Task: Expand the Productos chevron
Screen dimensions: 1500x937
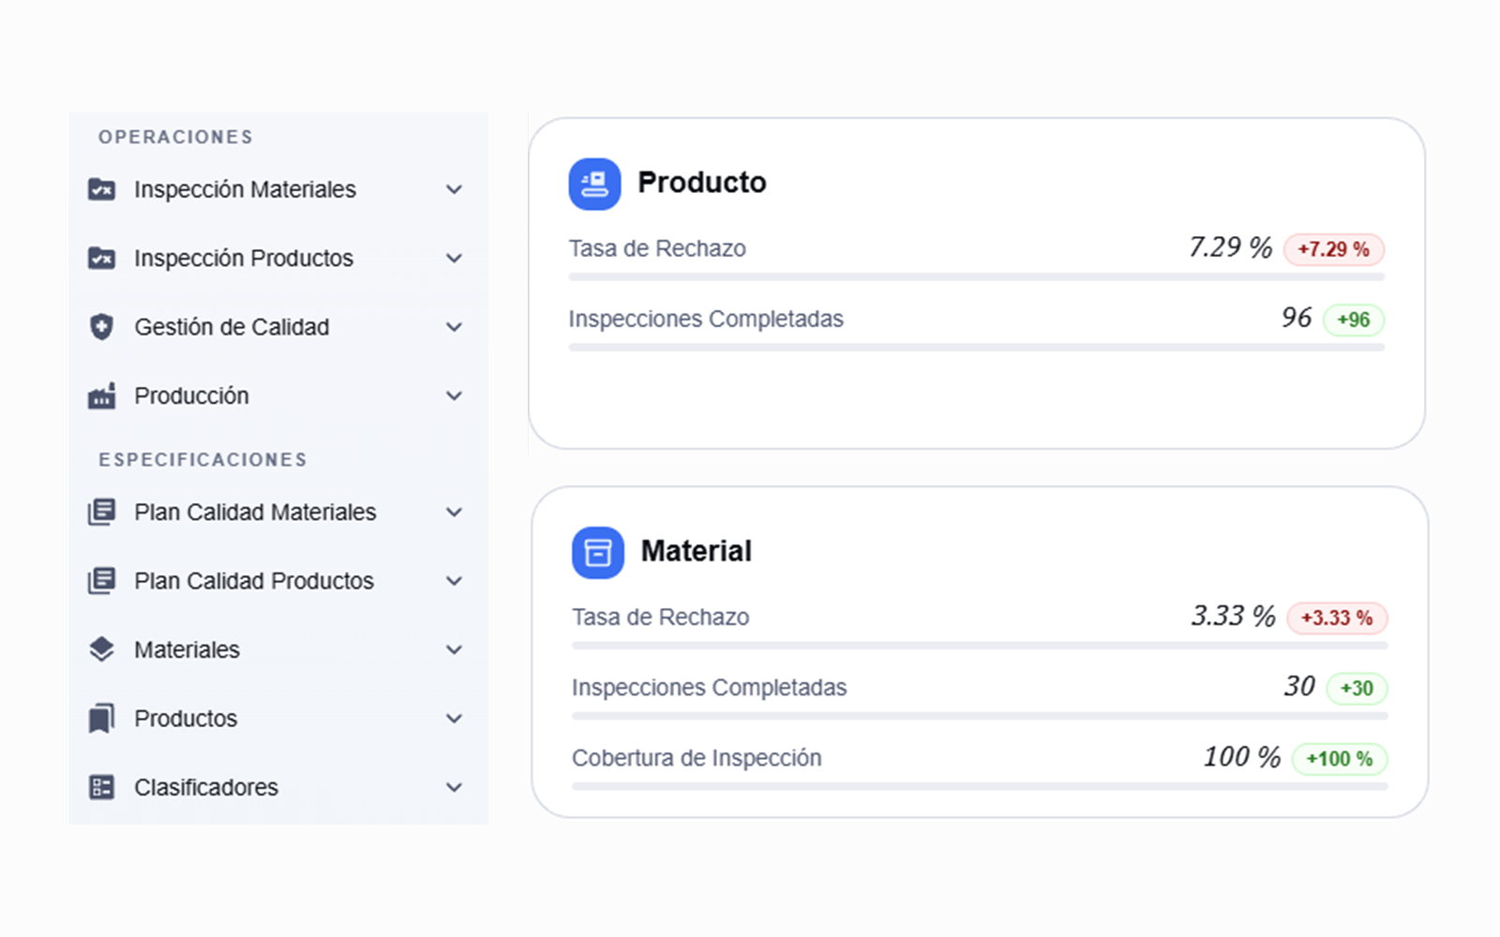Action: pyautogui.click(x=454, y=719)
